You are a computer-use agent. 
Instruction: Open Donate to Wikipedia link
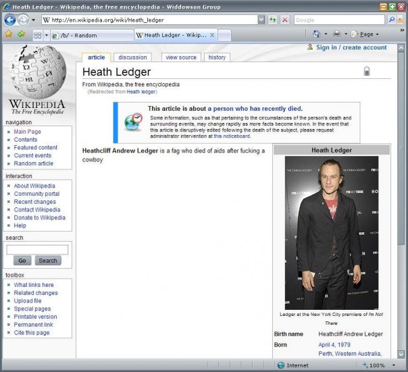click(x=40, y=218)
